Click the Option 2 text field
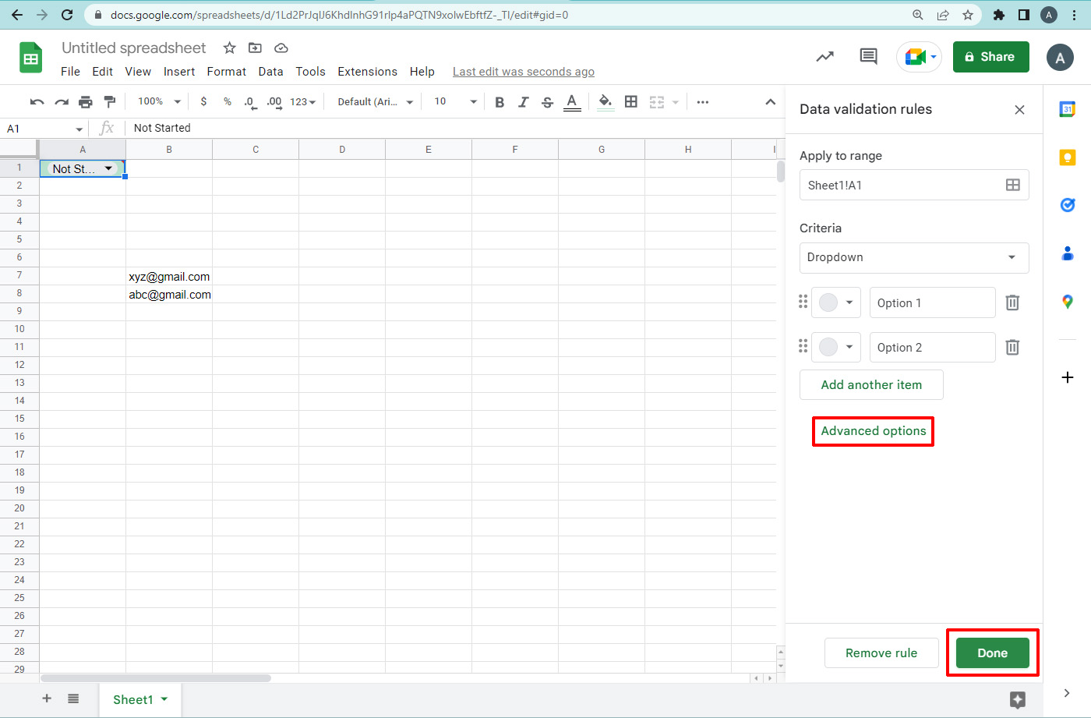Viewport: 1091px width, 718px height. coord(932,348)
